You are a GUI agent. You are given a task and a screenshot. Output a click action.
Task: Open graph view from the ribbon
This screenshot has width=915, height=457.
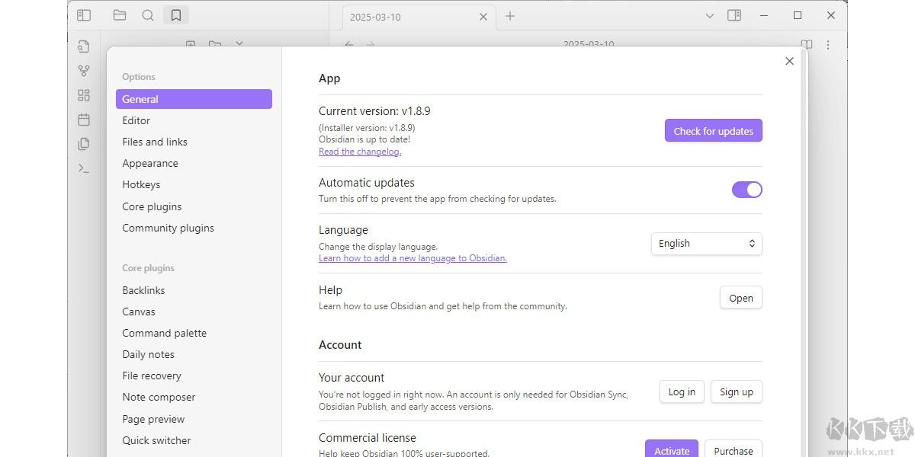pyautogui.click(x=84, y=71)
